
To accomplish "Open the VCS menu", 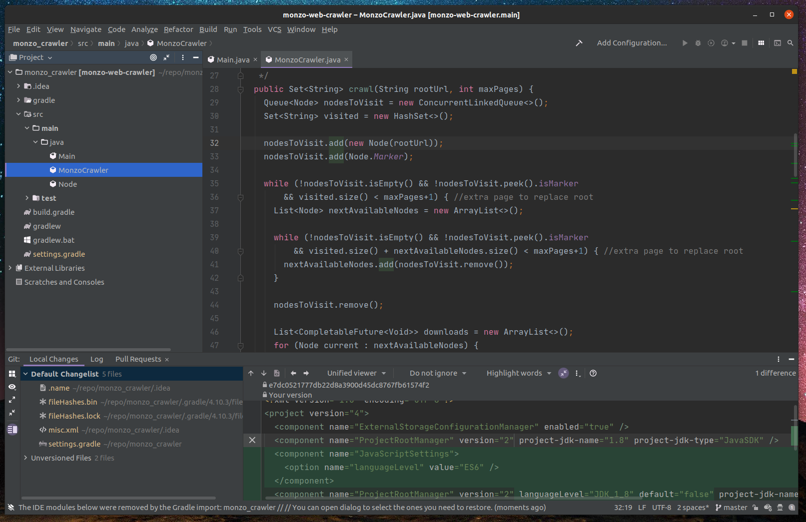I will [274, 29].
